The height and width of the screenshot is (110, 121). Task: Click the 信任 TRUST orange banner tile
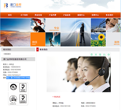[x=38, y=39]
